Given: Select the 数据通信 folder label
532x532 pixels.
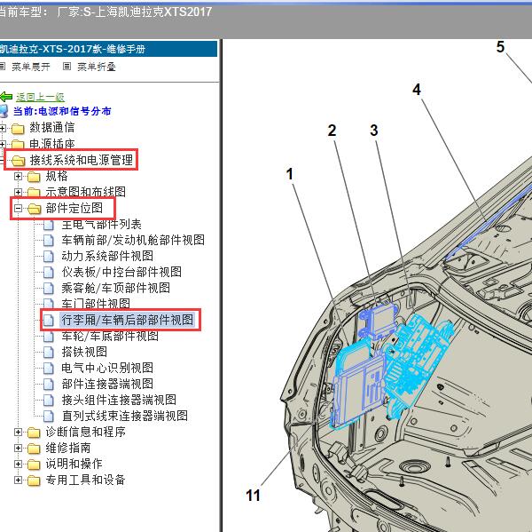Looking at the screenshot, I should click(52, 128).
